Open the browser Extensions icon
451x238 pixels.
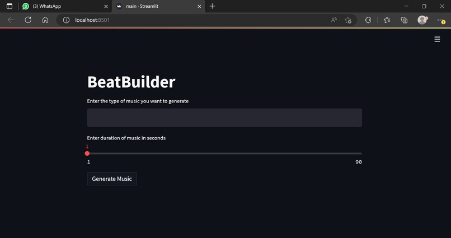pos(368,20)
